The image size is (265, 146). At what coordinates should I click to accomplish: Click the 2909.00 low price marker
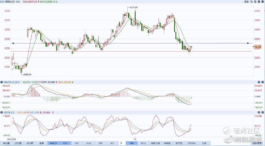27,75
